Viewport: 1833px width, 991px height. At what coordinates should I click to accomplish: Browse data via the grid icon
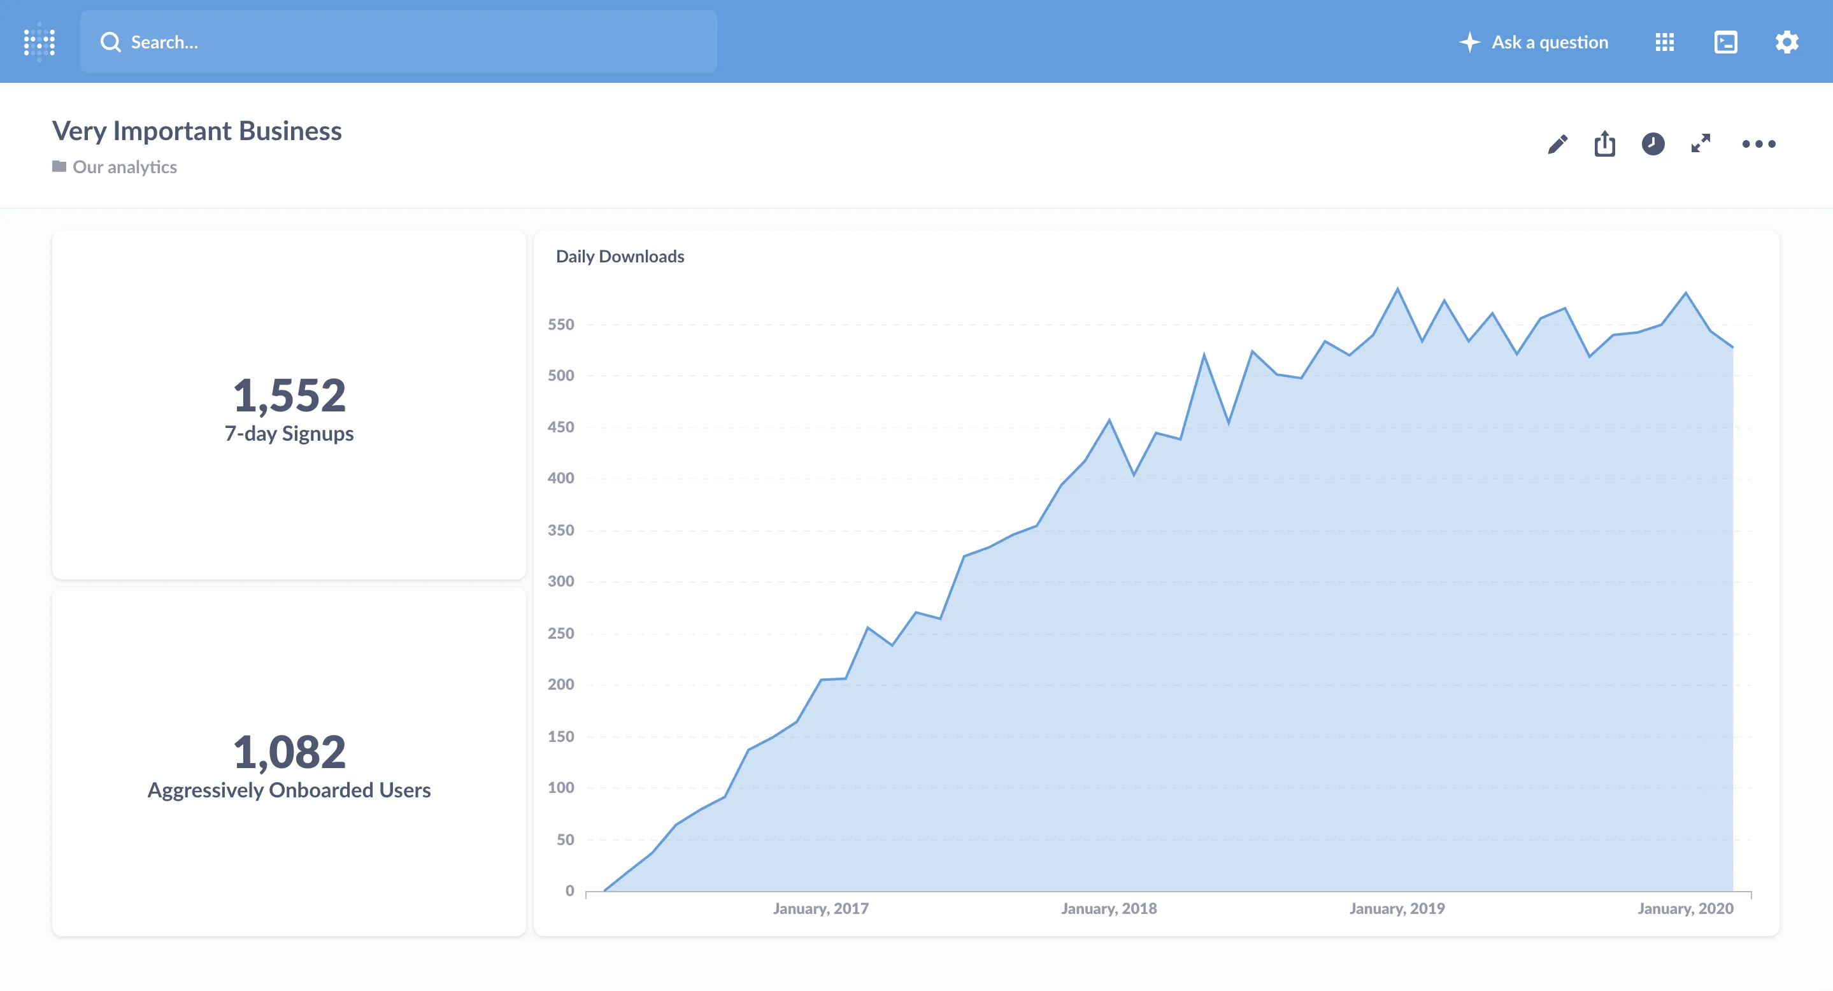[1664, 42]
